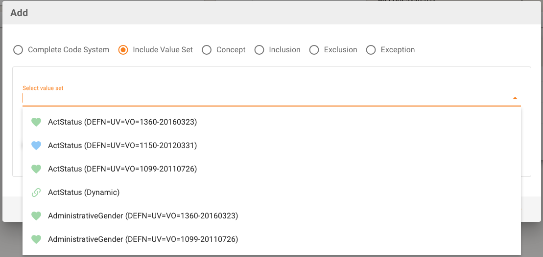
Task: Click heart icon beside AdministrativeGender 1099-20110726
Action: tap(36, 239)
